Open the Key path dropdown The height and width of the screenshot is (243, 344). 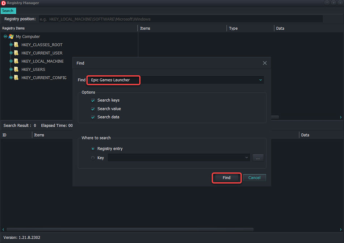tap(247, 158)
